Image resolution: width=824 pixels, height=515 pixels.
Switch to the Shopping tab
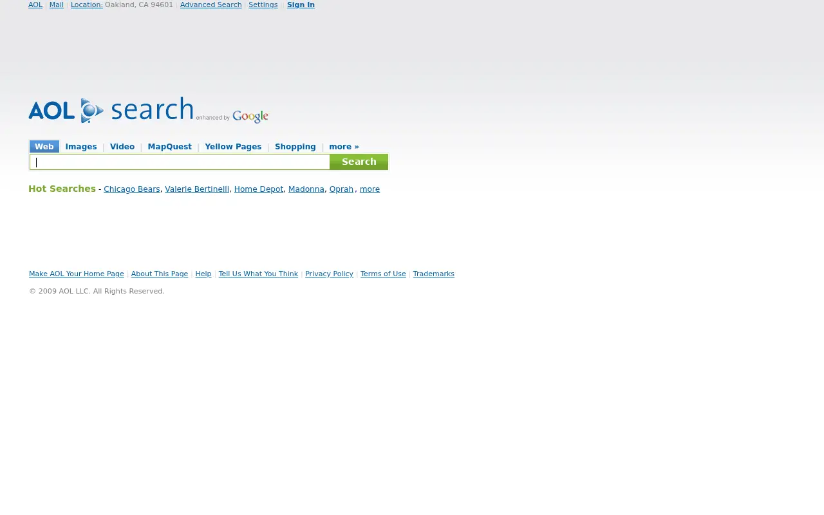pyautogui.click(x=295, y=147)
